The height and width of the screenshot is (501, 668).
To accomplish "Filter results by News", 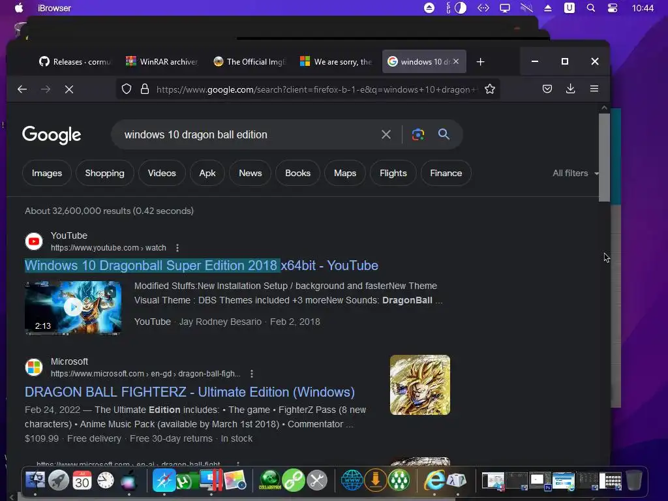I will pos(250,173).
